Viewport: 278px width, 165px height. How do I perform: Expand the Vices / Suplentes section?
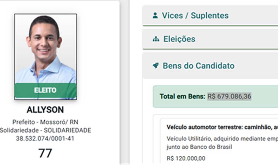coord(195,15)
